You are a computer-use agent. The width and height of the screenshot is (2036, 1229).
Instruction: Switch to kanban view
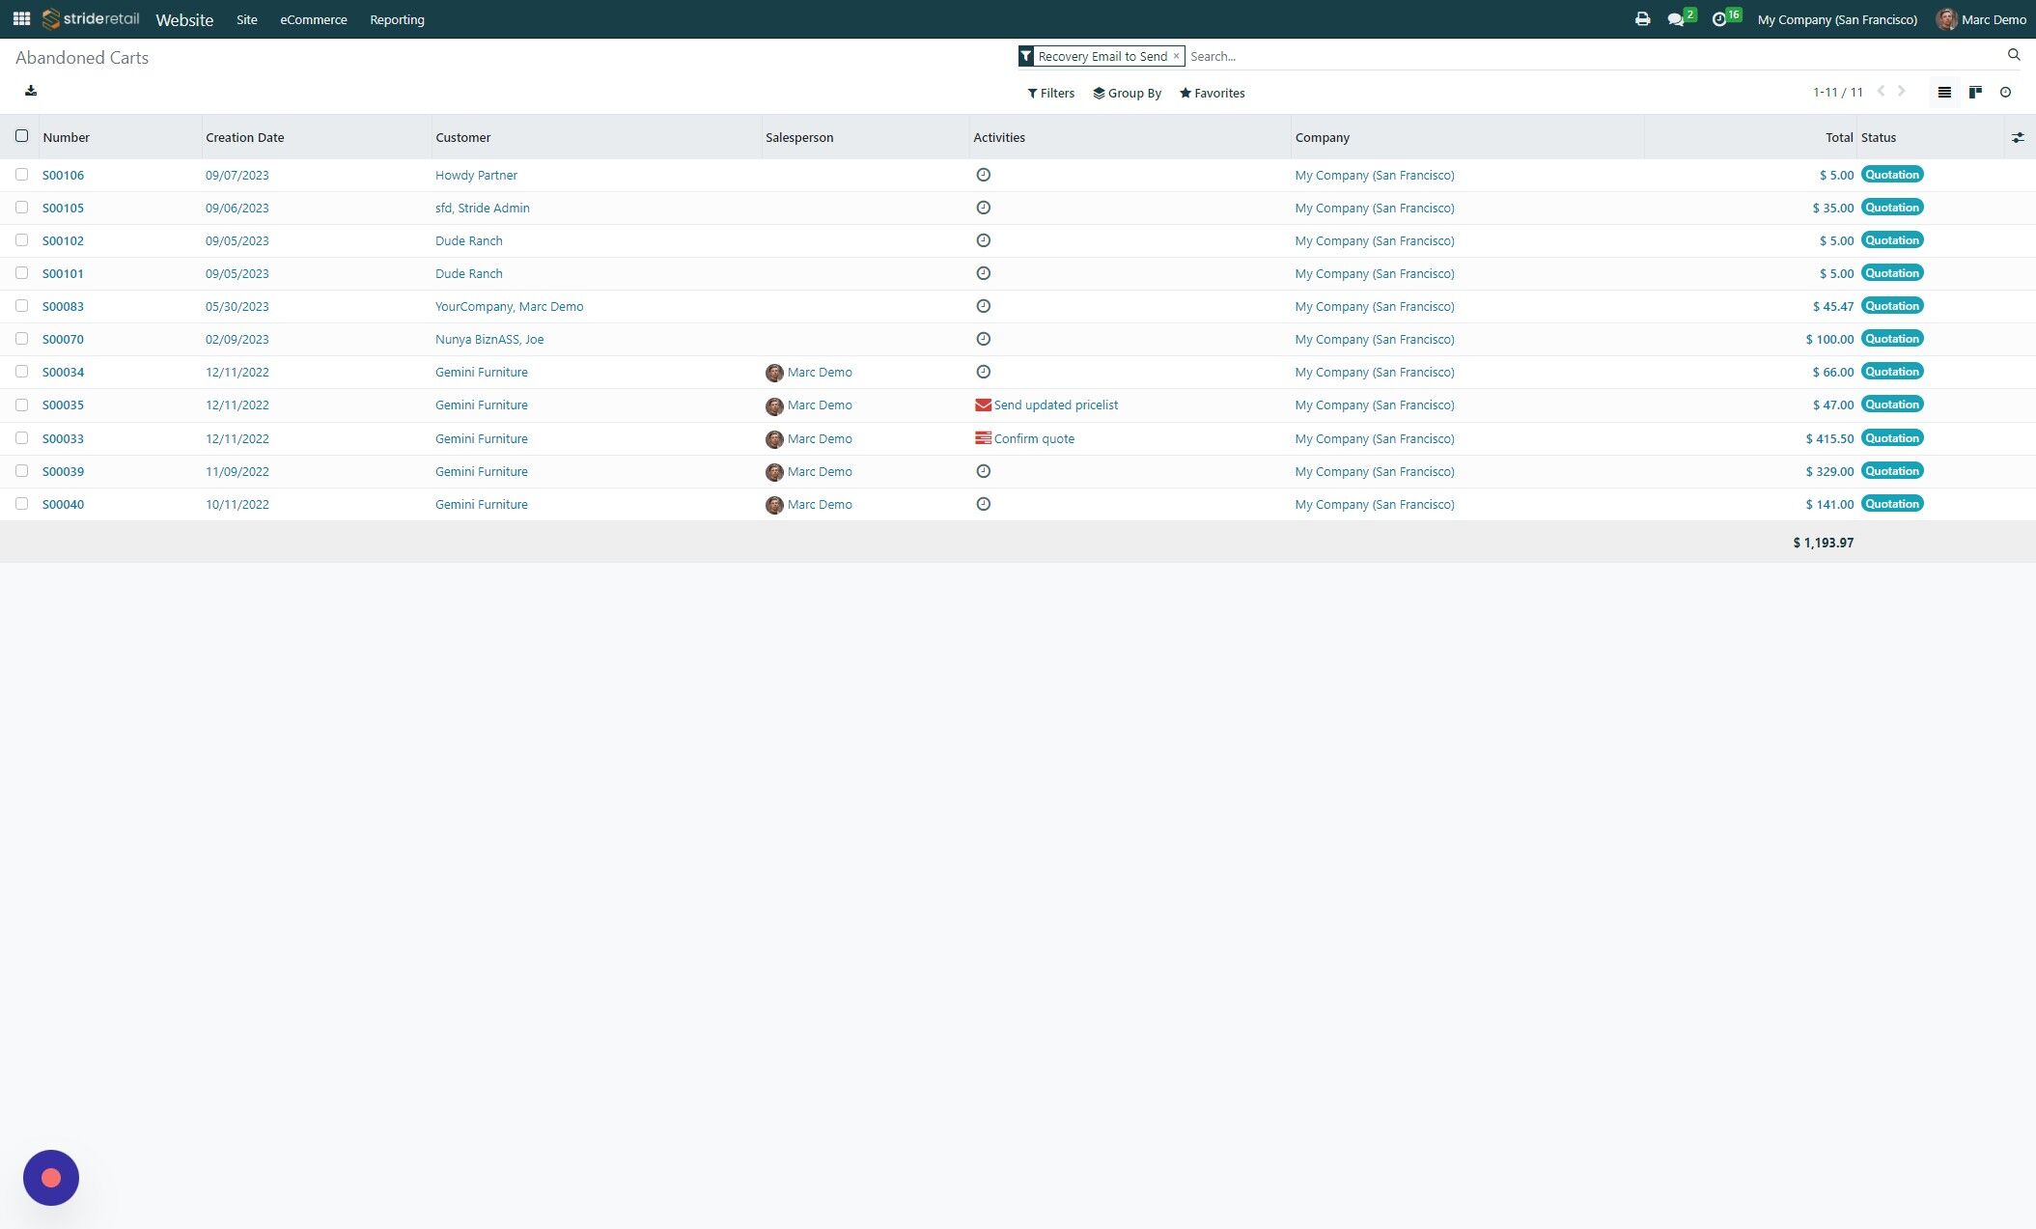click(x=1975, y=93)
